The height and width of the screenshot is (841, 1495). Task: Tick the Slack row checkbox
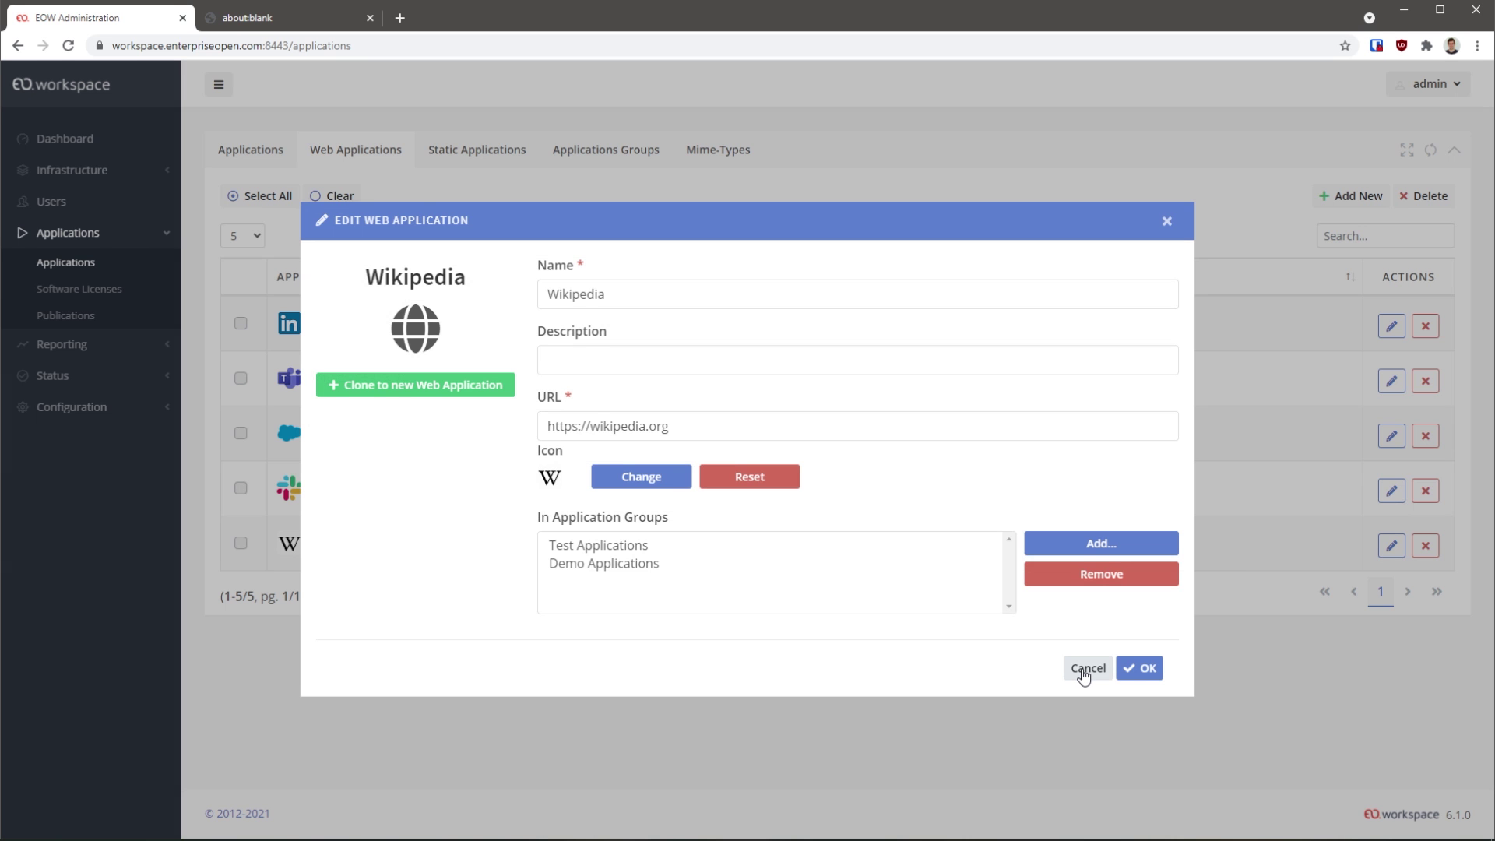(x=241, y=487)
